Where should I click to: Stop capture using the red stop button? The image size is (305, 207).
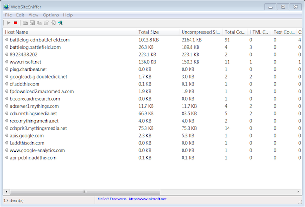(x=15, y=23)
